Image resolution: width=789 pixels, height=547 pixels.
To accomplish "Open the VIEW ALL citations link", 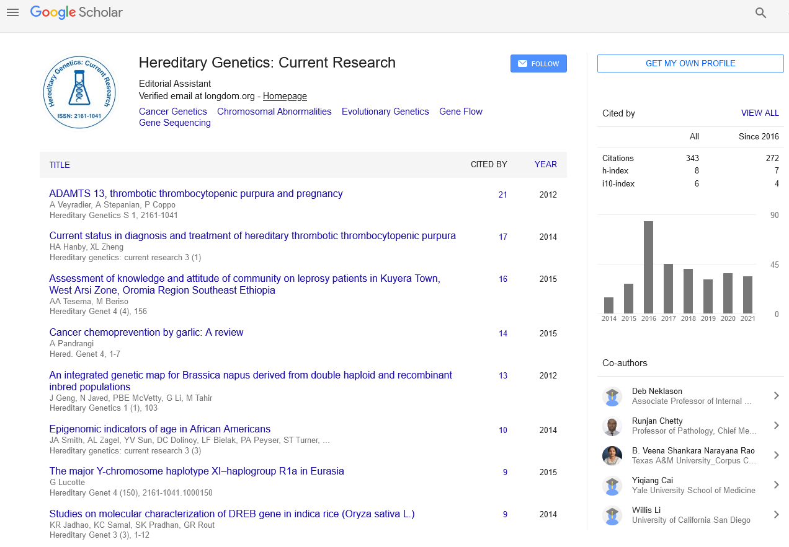I will tap(759, 113).
